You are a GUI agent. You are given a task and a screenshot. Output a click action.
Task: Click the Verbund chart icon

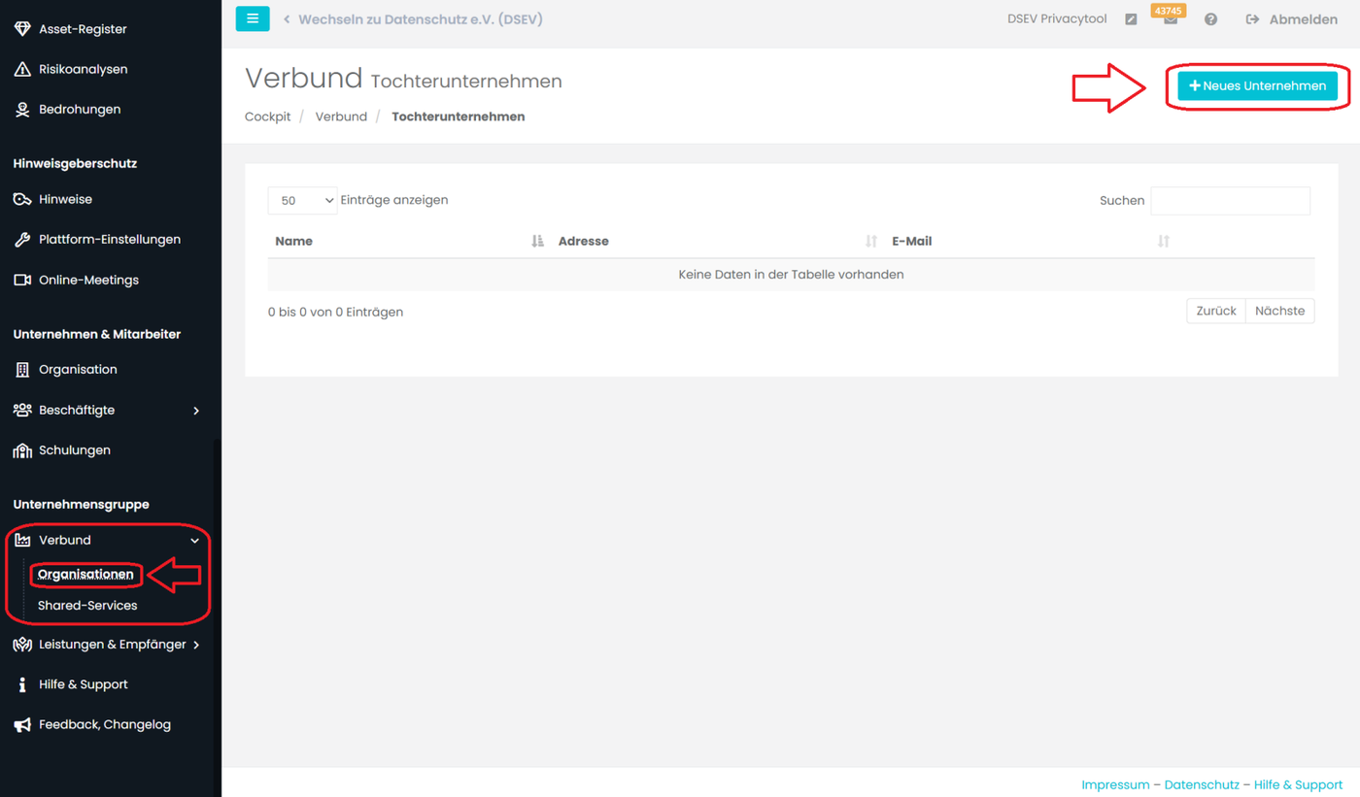pos(22,540)
